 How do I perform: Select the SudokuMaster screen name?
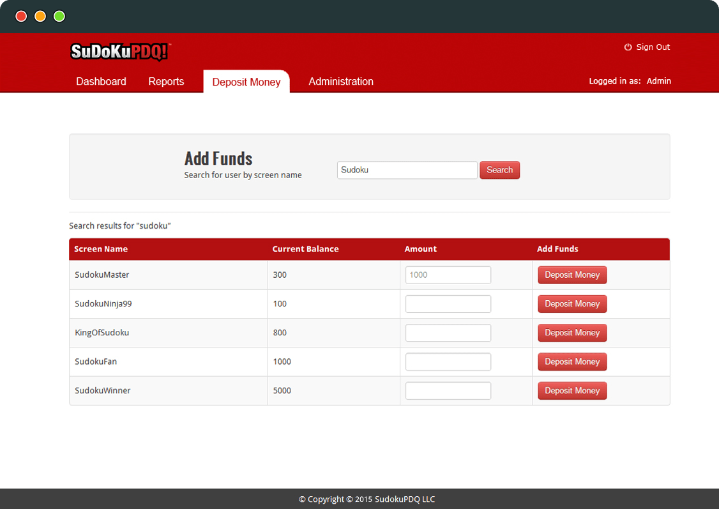(x=102, y=275)
